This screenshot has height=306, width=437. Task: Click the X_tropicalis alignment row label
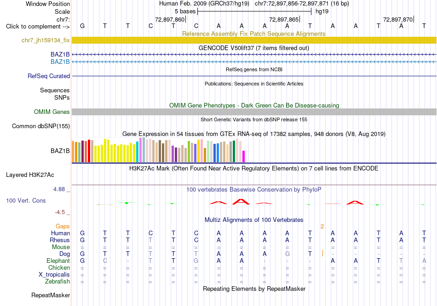click(54, 275)
